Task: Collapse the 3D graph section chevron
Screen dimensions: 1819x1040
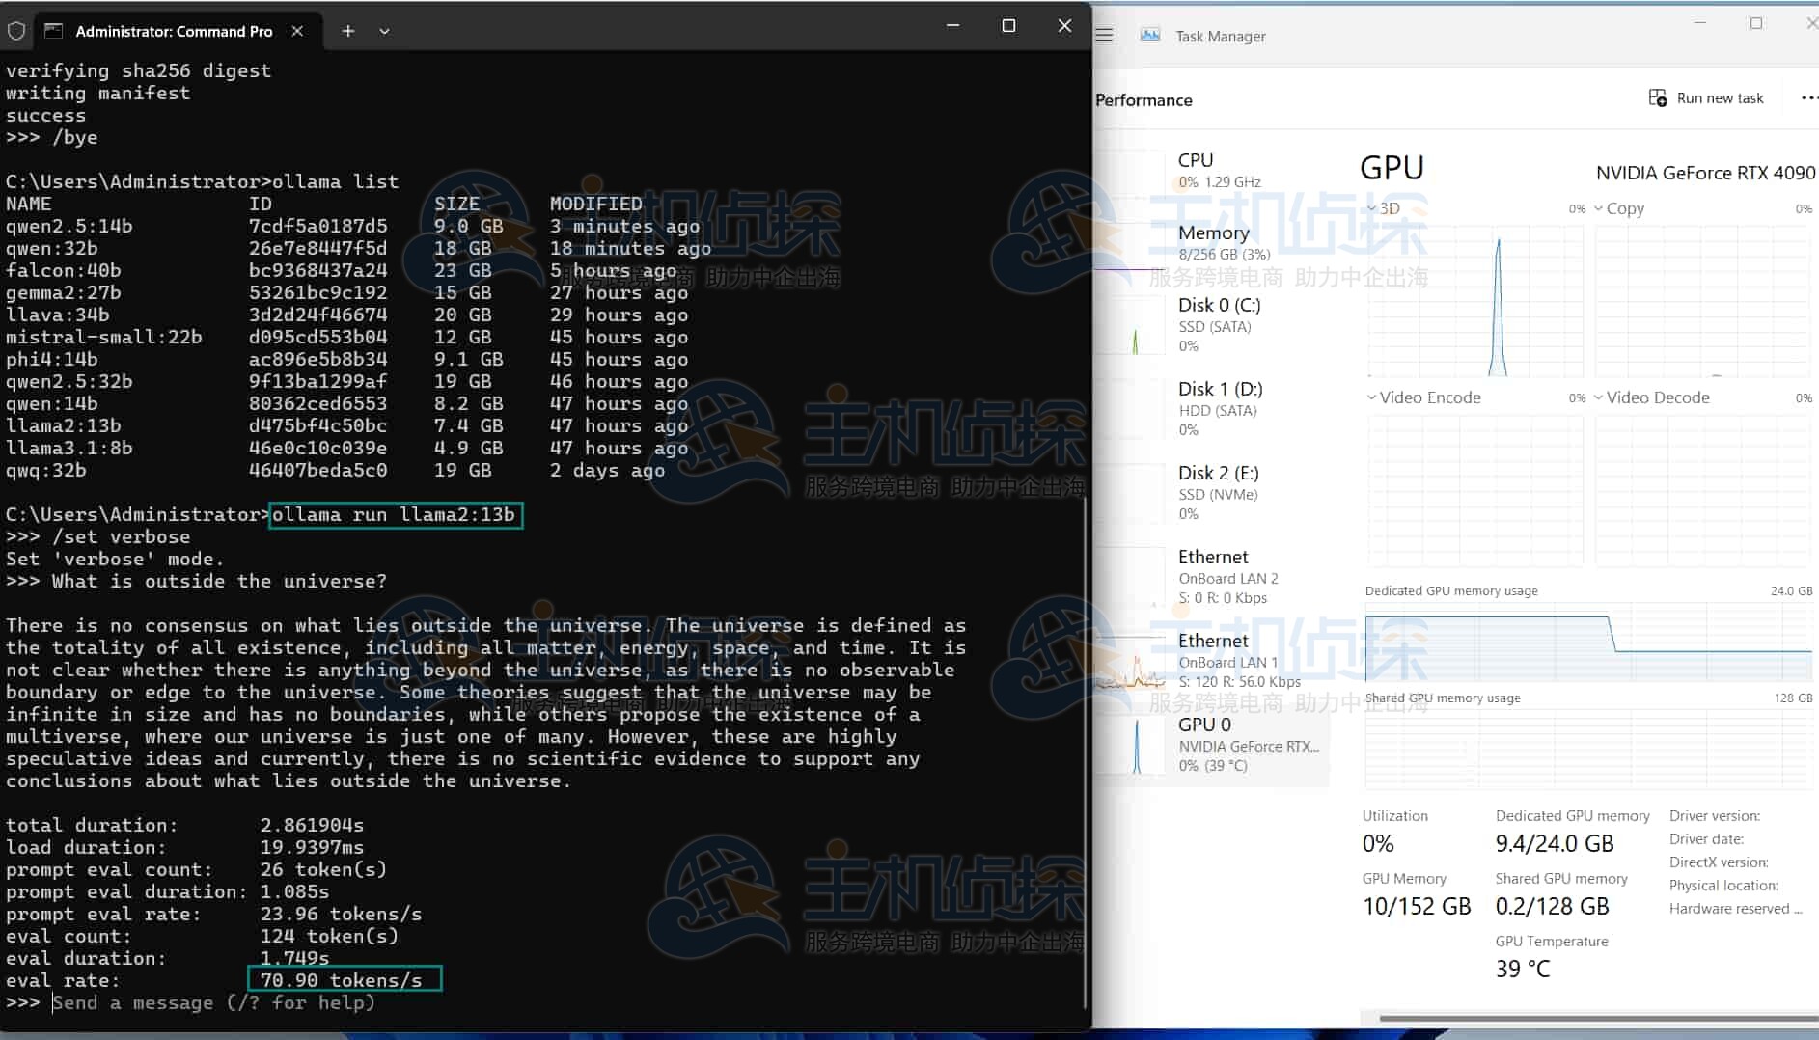Action: [1372, 208]
